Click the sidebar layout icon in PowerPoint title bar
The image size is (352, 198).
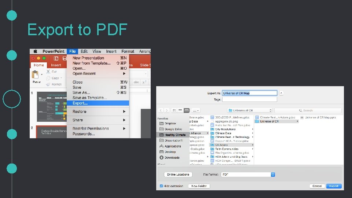click(x=56, y=58)
